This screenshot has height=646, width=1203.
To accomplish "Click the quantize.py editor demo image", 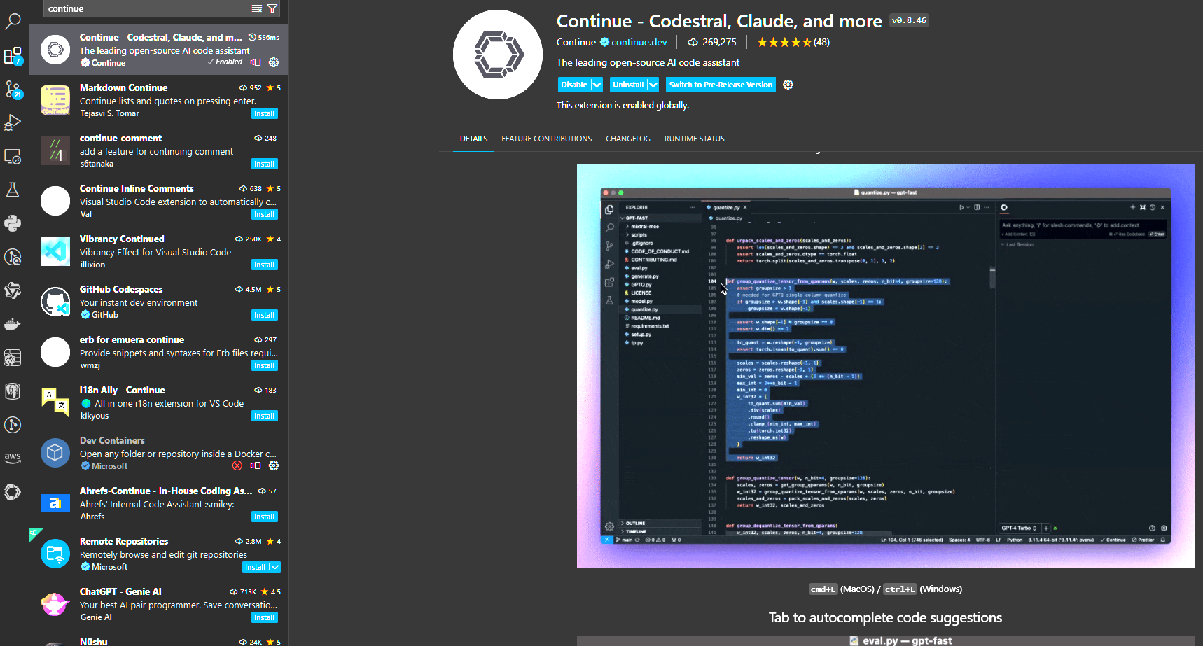I will (885, 365).
